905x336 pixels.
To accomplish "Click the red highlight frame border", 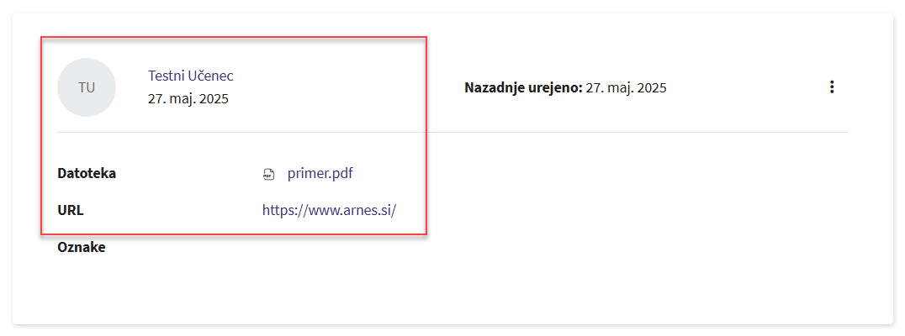I will [x=427, y=134].
